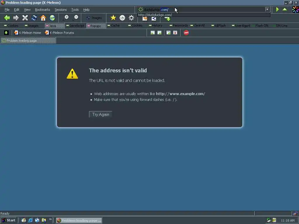The height and width of the screenshot is (224, 299).
Task: Click Clear All in privacy bar
Action: pyautogui.click(x=198, y=26)
